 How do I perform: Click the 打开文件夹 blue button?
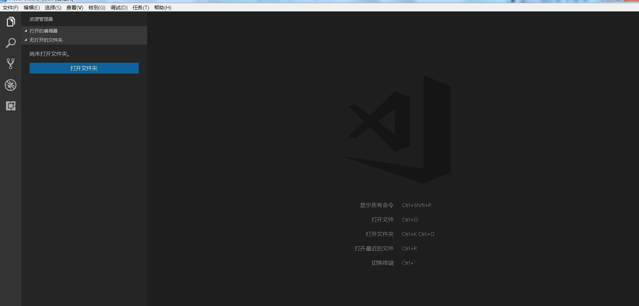coord(84,68)
